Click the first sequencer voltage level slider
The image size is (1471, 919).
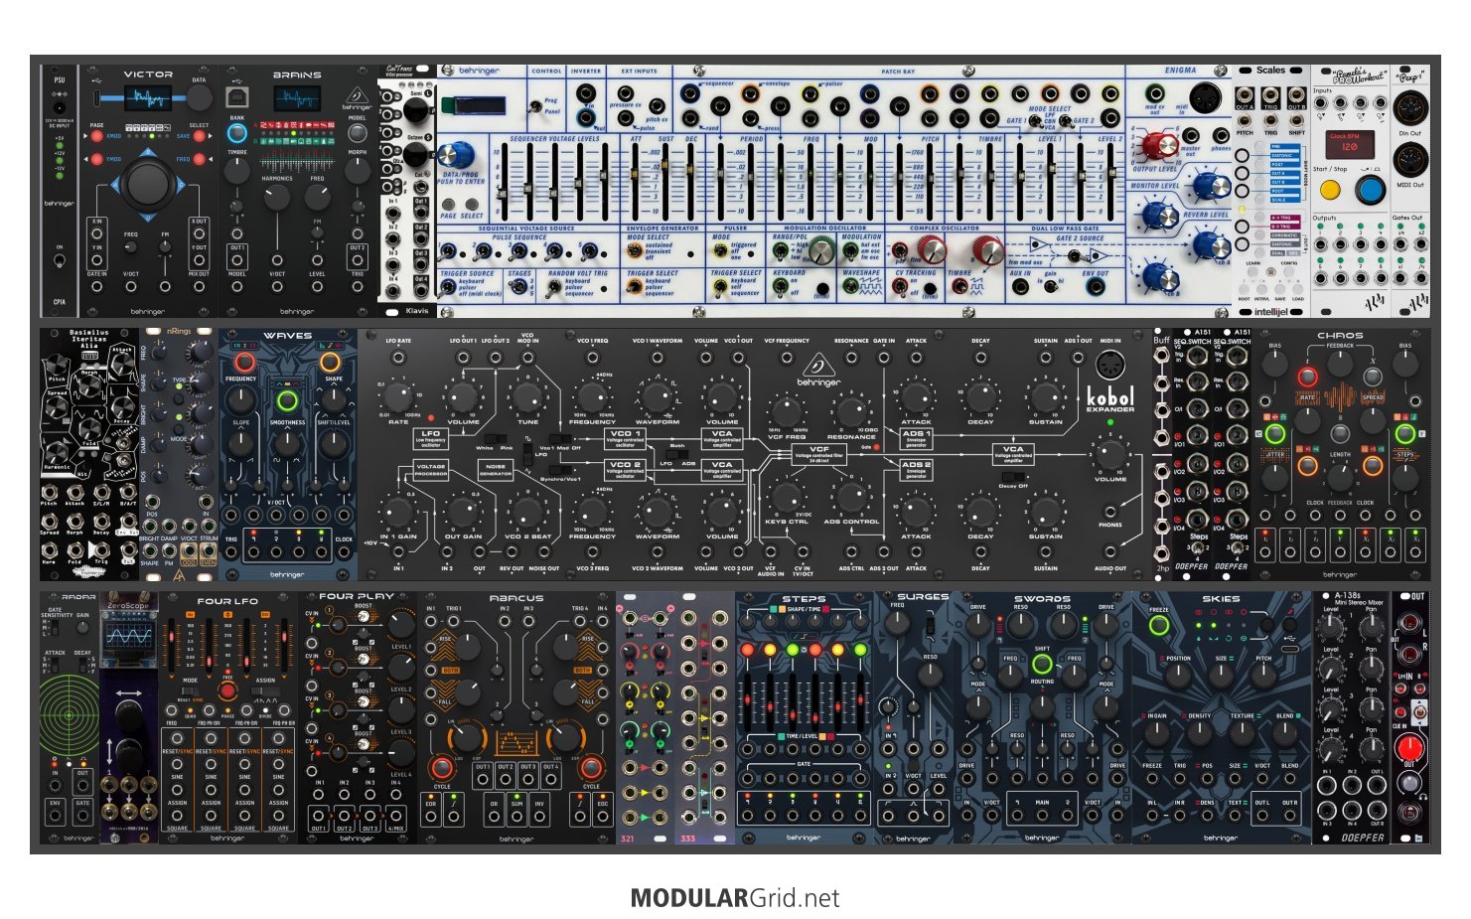coord(504,182)
